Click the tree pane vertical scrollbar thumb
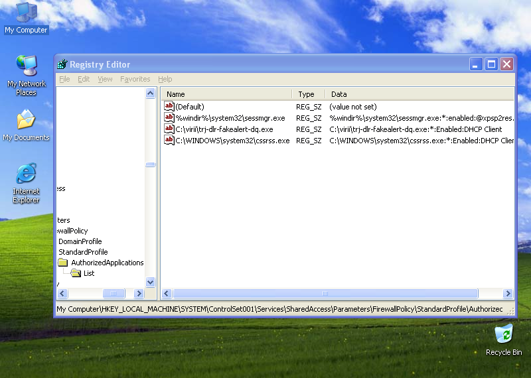 tap(151, 164)
